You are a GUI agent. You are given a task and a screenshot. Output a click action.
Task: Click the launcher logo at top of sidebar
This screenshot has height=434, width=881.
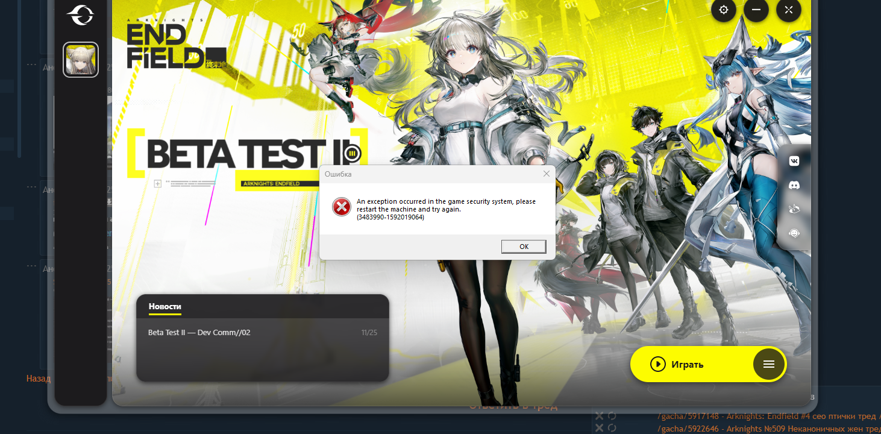(x=81, y=14)
